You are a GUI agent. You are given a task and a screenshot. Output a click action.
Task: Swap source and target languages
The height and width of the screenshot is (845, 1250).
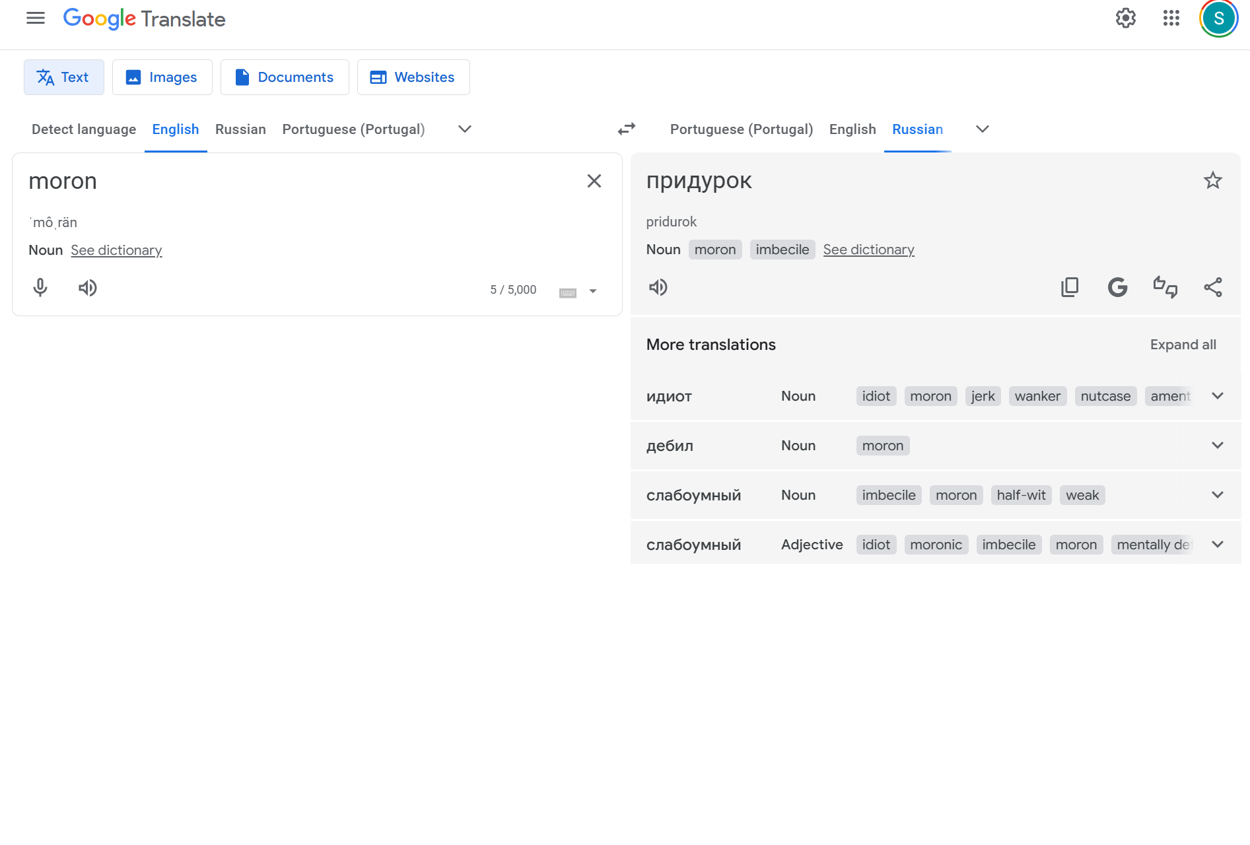pos(626,129)
